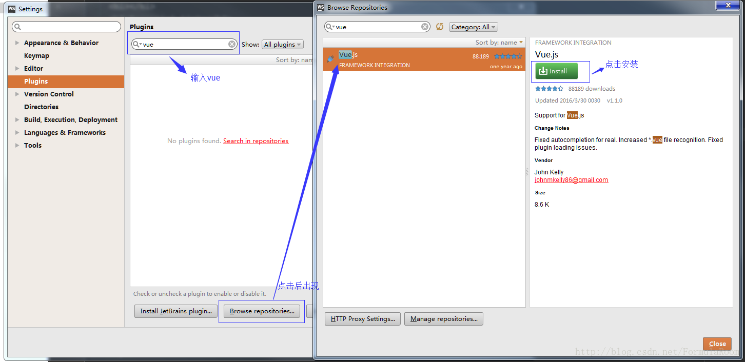This screenshot has width=745, height=362.
Task: Click the panel splitter handle beside Vendor
Action: tap(527, 172)
